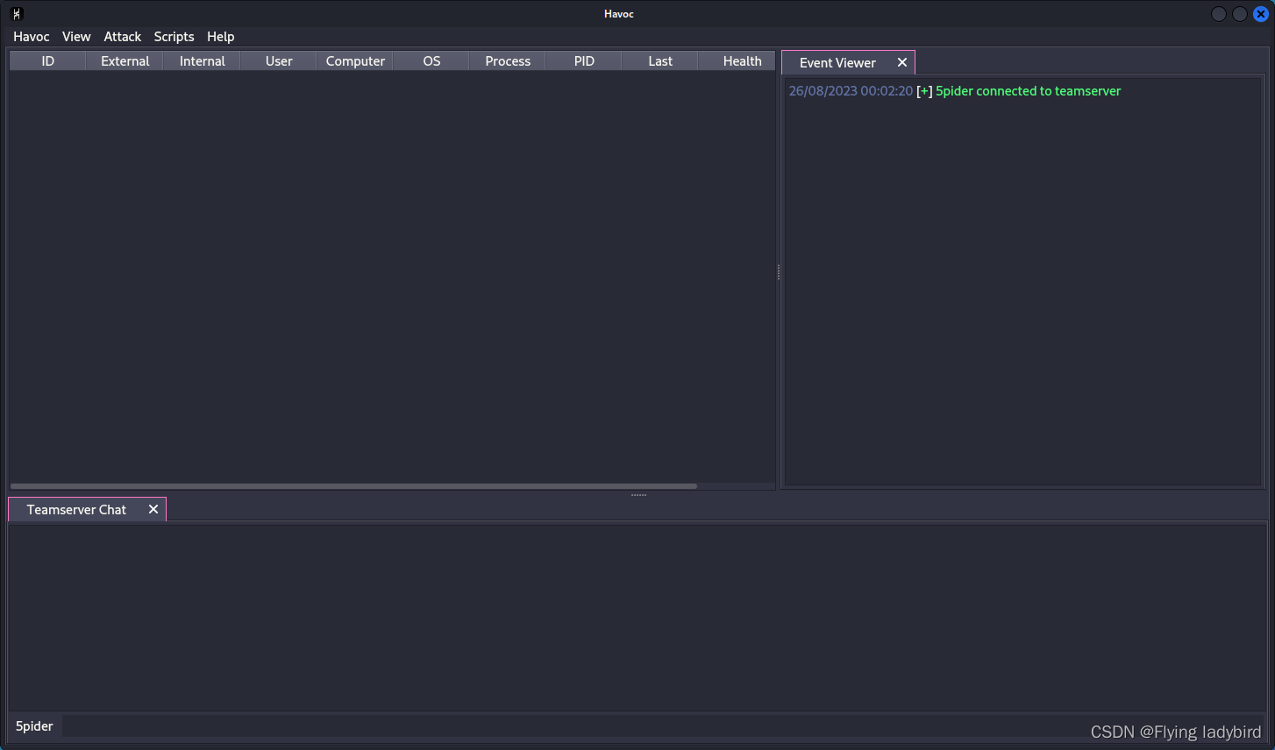The width and height of the screenshot is (1275, 750).
Task: Open the Scripts menu
Action: (174, 37)
